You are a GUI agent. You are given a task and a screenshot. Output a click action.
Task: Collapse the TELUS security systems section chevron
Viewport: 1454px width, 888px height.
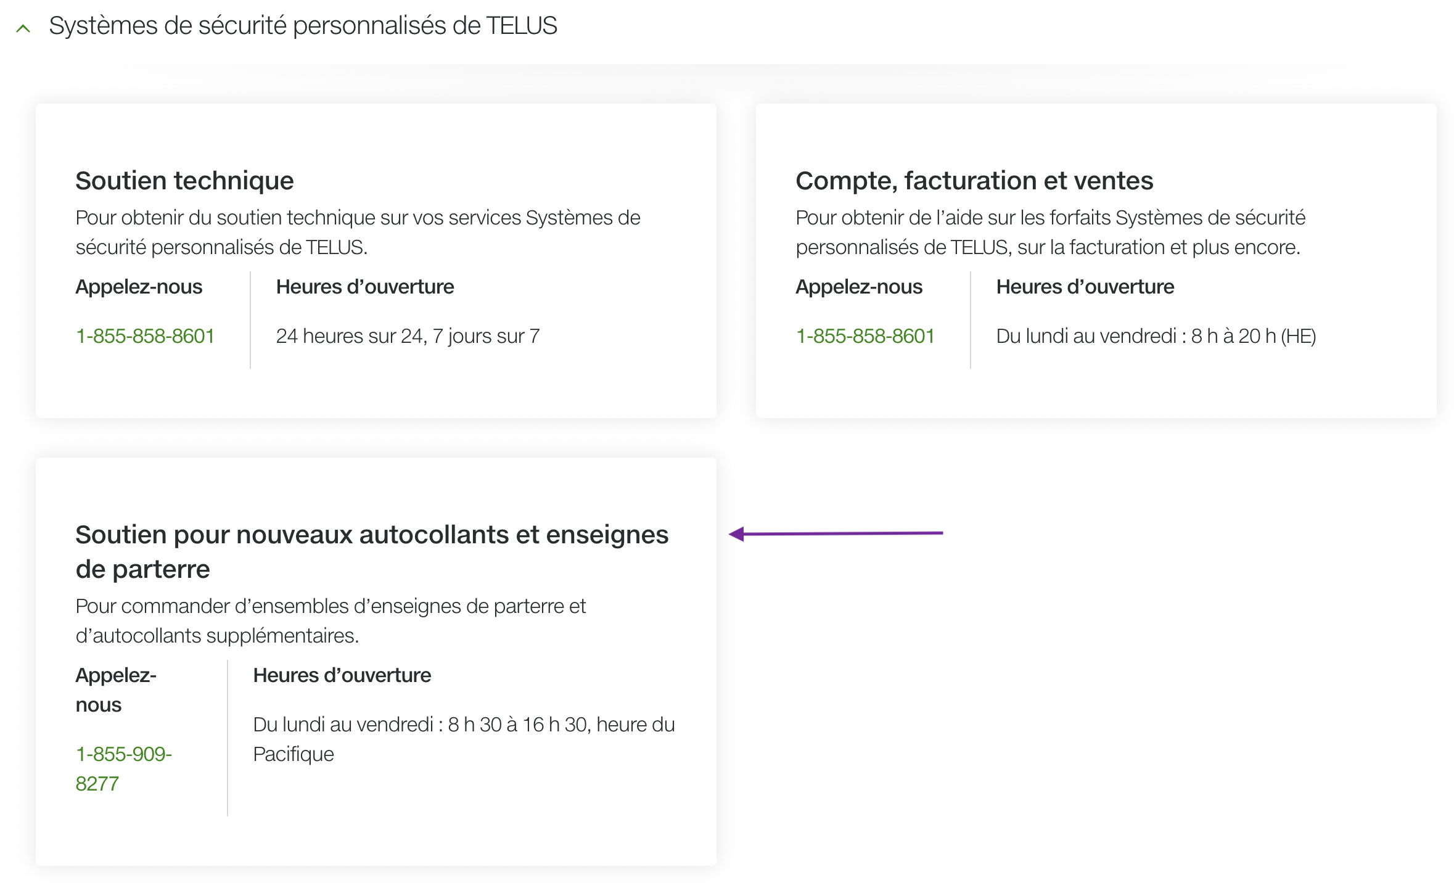tap(23, 28)
